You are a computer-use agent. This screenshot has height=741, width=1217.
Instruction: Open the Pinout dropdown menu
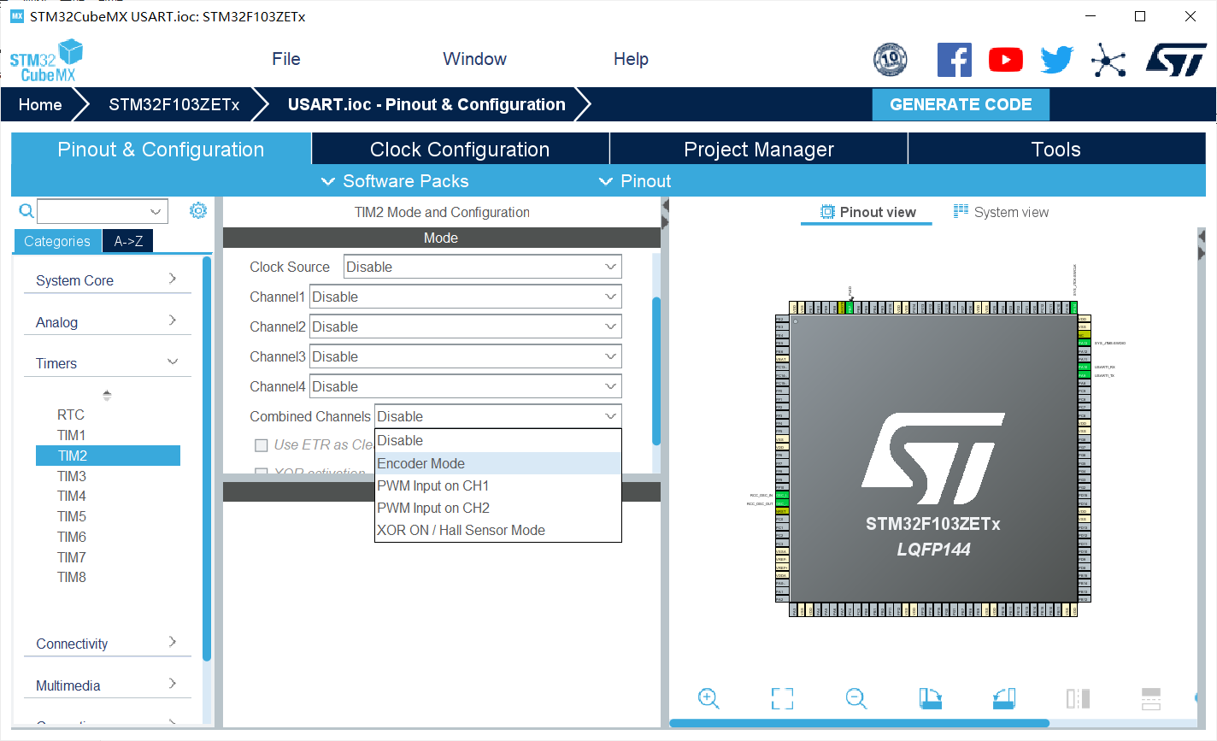[x=635, y=181]
